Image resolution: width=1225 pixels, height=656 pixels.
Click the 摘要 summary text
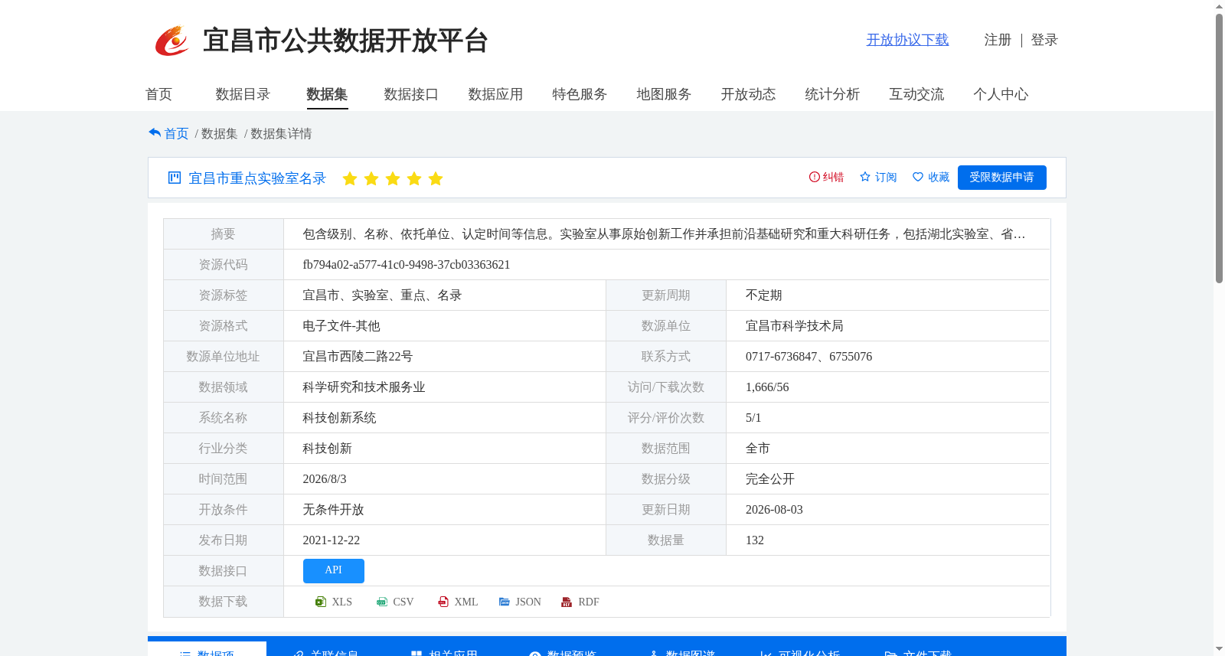664,234
